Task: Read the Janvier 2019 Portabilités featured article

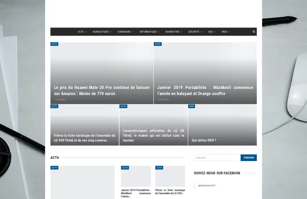Action: (205, 90)
